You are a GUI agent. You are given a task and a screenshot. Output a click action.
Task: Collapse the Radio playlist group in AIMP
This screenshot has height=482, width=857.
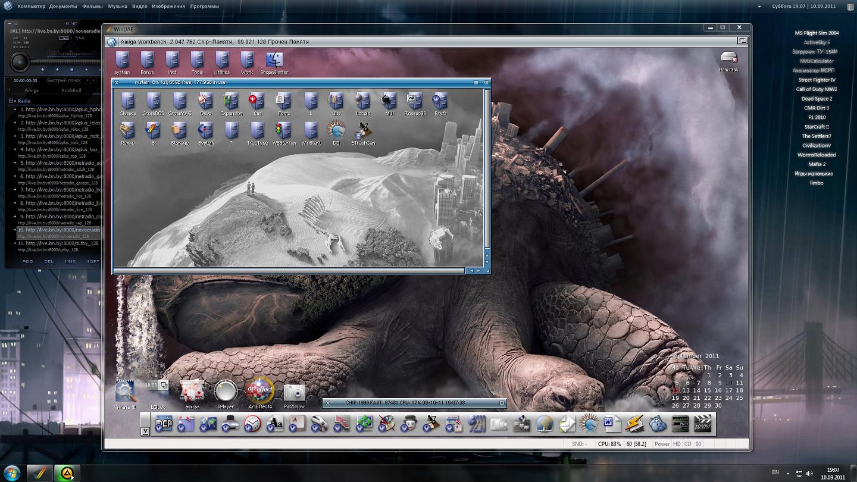[x=11, y=101]
